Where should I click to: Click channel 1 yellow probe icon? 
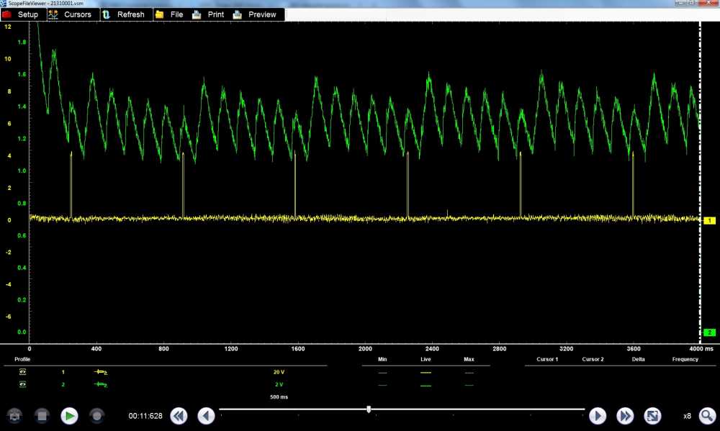tap(101, 372)
